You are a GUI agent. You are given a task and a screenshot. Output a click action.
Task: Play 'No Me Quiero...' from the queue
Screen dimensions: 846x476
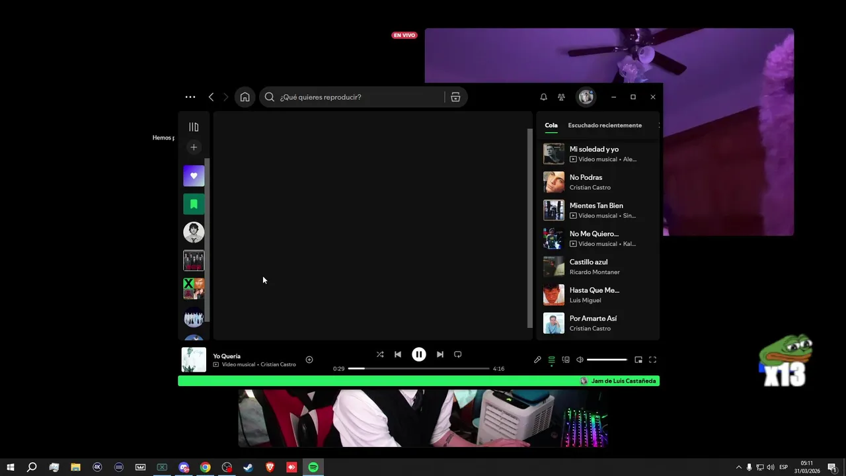[599, 239]
